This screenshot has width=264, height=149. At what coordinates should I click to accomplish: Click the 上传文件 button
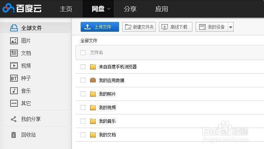click(100, 27)
